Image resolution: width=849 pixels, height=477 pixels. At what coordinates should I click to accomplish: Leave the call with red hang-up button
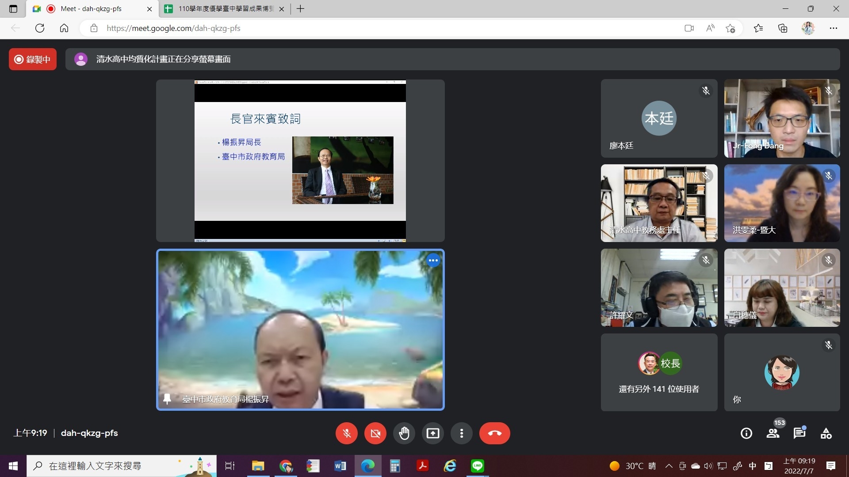[494, 433]
